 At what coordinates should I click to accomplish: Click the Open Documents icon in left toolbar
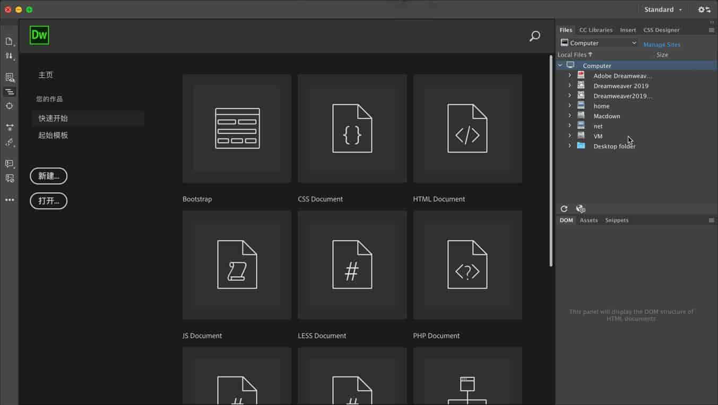point(9,41)
